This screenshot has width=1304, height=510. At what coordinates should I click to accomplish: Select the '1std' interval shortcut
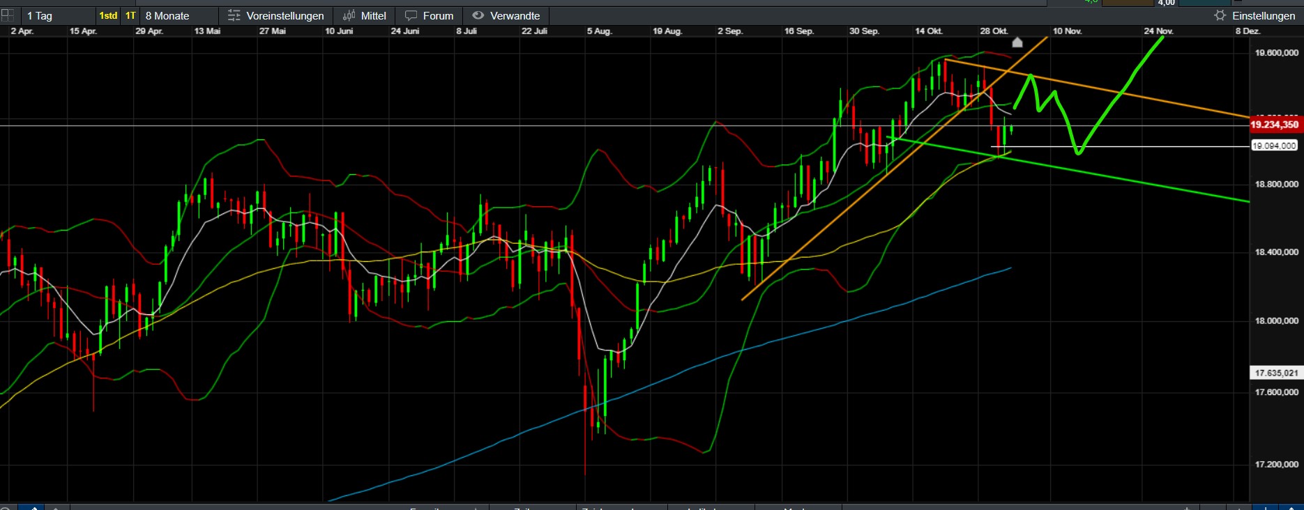pyautogui.click(x=108, y=15)
